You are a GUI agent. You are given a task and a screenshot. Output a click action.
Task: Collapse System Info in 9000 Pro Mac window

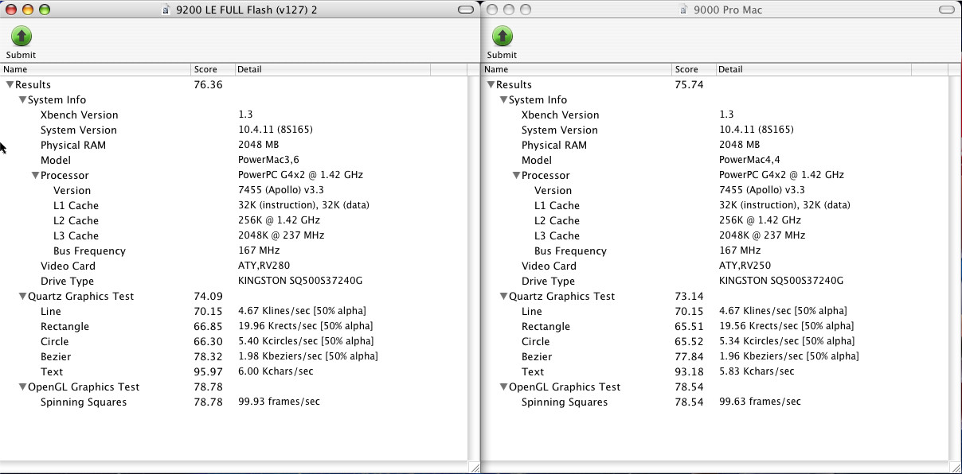point(503,99)
